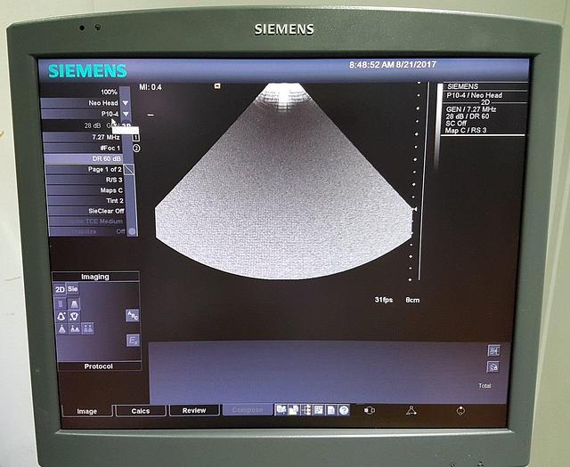Image resolution: width=570 pixels, height=467 pixels.
Task: Click the Ex exam icon
Action: 133,341
